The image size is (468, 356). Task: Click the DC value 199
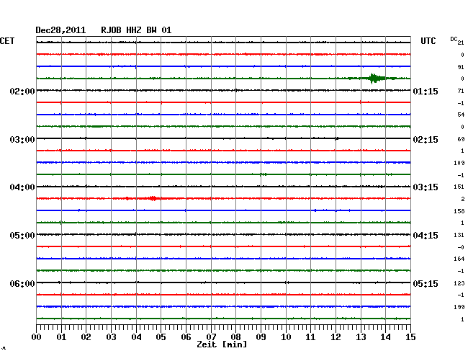(x=459, y=307)
